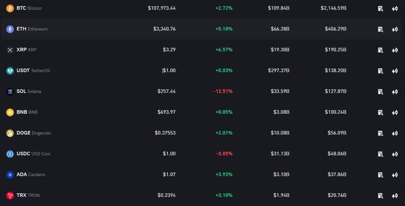Open the USDT TetherUS coin name link
This screenshot has height=206, width=405.
coord(33,71)
